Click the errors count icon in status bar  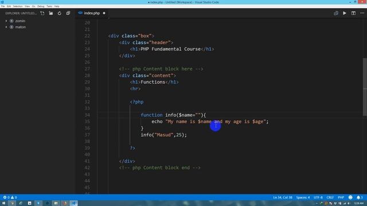tap(5, 197)
